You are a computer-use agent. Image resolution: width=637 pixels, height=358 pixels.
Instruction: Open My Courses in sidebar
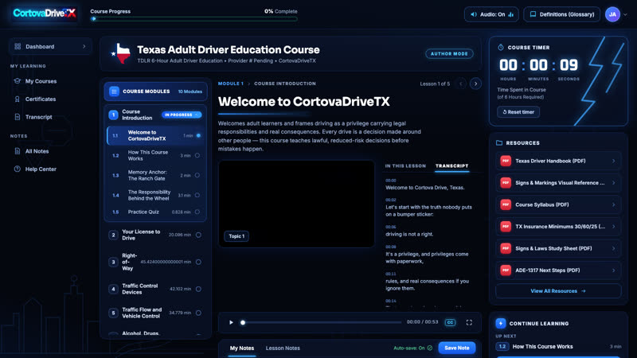41,81
